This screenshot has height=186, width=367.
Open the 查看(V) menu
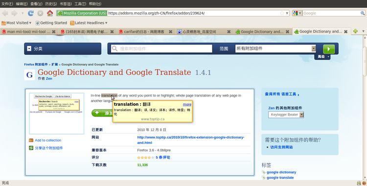[x=36, y=4]
